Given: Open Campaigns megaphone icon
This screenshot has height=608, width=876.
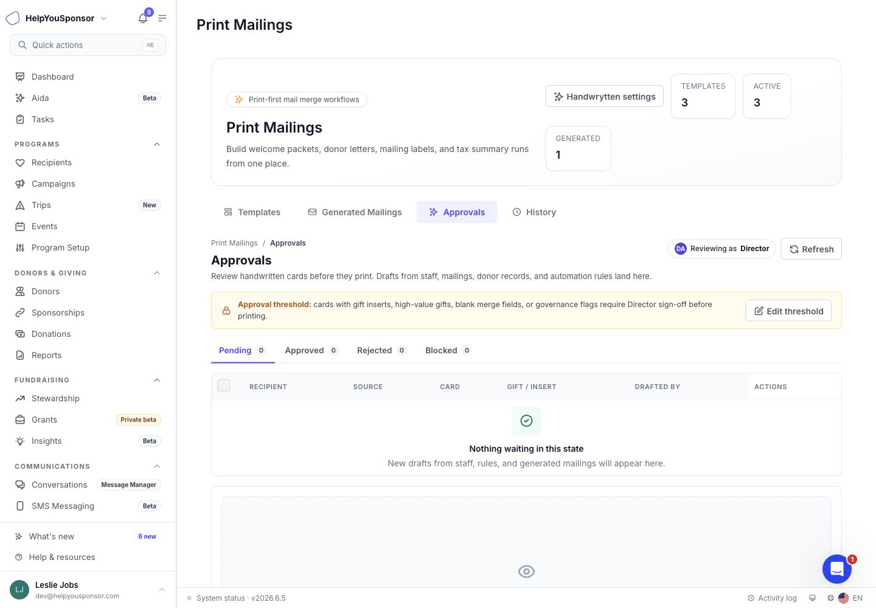Looking at the screenshot, I should 20,184.
